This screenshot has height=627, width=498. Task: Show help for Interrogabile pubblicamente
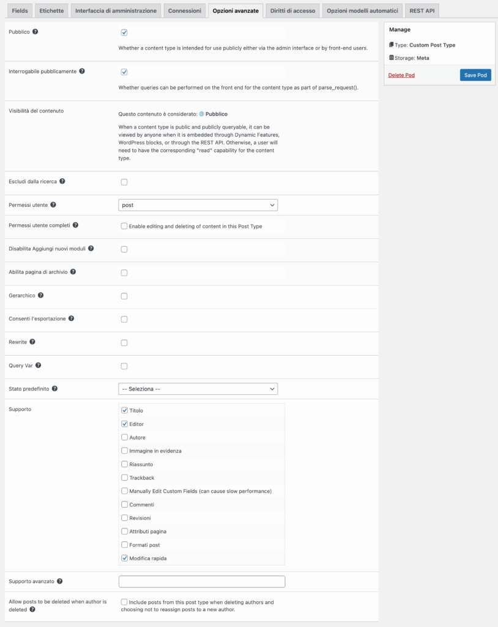pyautogui.click(x=82, y=71)
